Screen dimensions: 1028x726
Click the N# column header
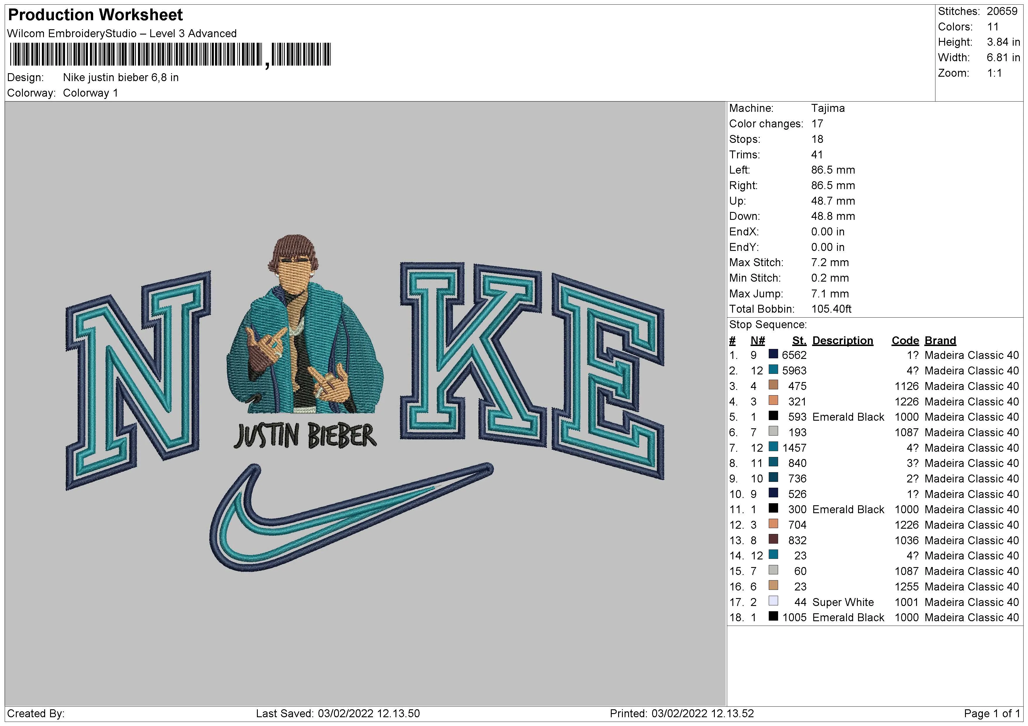coord(758,341)
